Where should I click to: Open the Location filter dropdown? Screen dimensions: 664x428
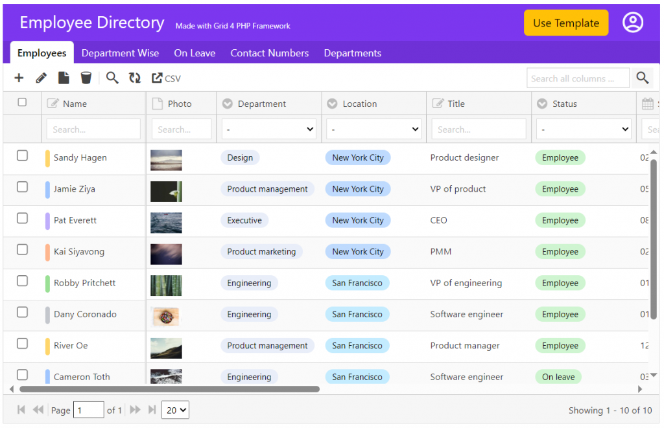pos(373,129)
